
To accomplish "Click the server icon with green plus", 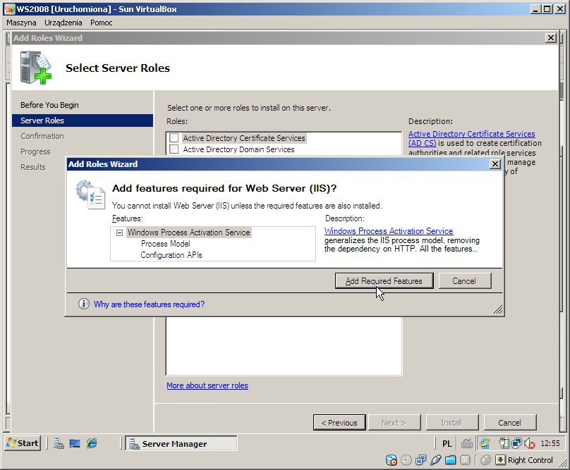I will [35, 68].
